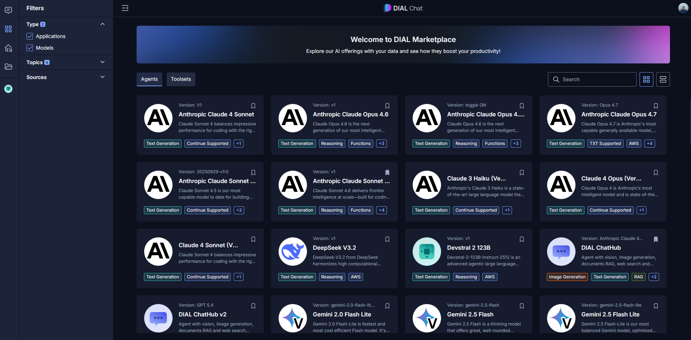Bookmark the Claude Sonnet 20250929-v1:0 card
Screen dimensions: 691x340
point(253,173)
